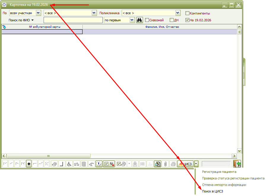Click the 'Поиск по ФИО' selector
This screenshot has width=273, height=196.
coord(21,20)
